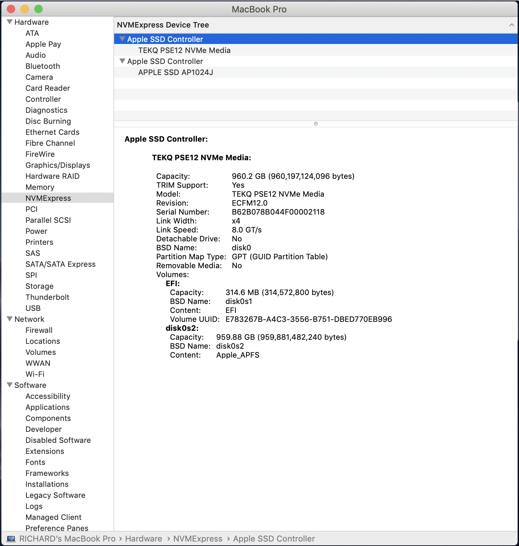
Task: Select SPI in the sidebar
Action: 31,275
